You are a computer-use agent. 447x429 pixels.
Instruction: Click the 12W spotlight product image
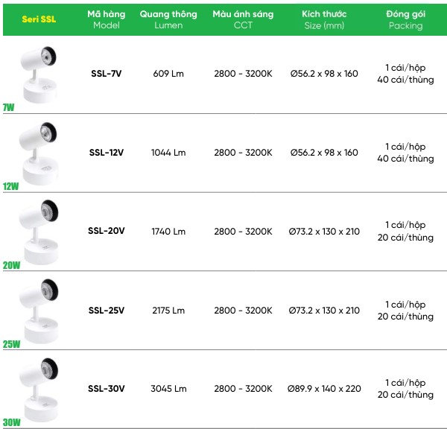tap(39, 154)
